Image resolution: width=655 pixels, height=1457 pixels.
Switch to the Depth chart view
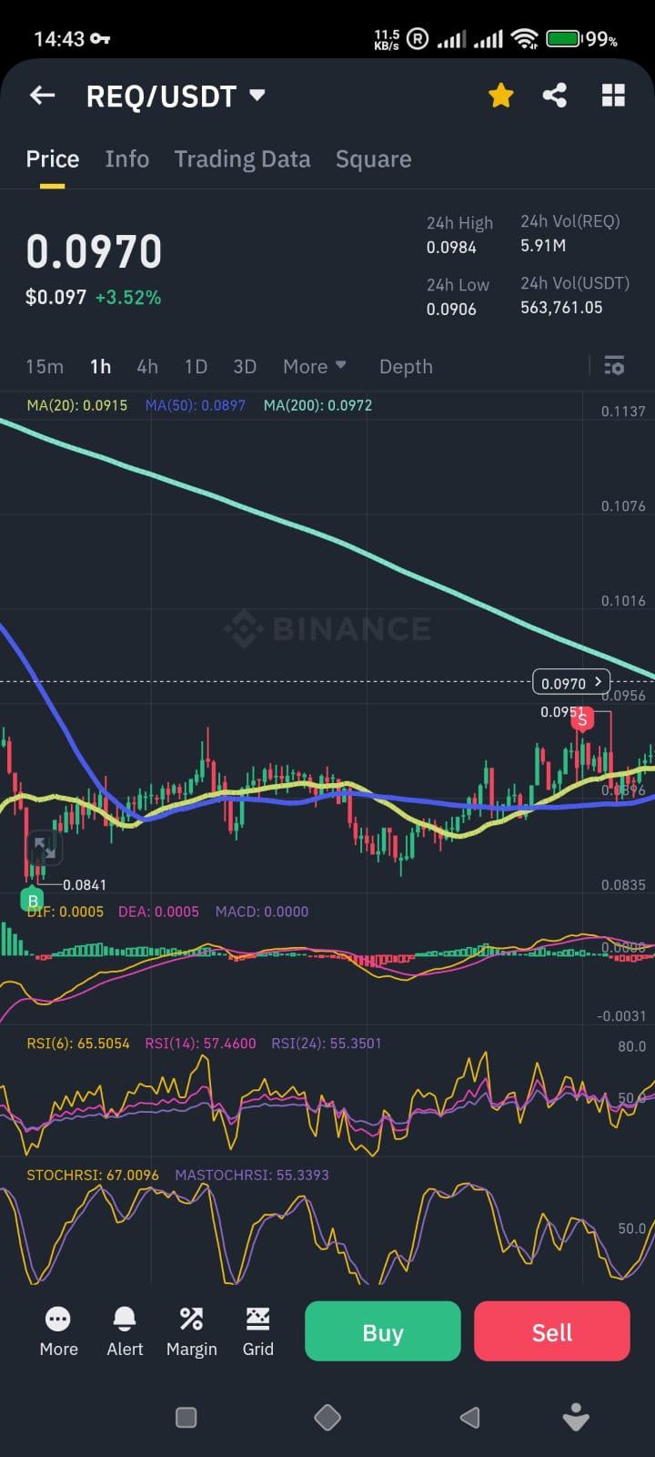tap(406, 366)
